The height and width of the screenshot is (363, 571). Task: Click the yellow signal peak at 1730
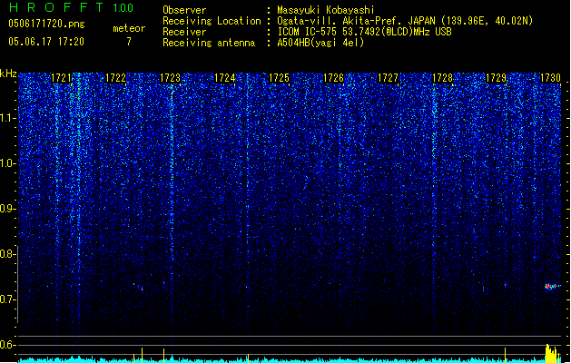(x=553, y=353)
